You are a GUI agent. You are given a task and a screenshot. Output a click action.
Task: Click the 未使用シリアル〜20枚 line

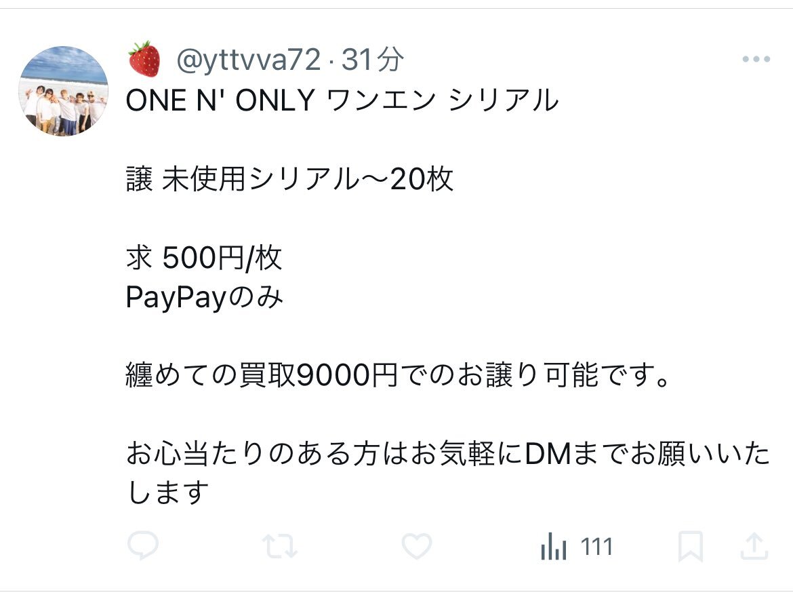point(308,178)
